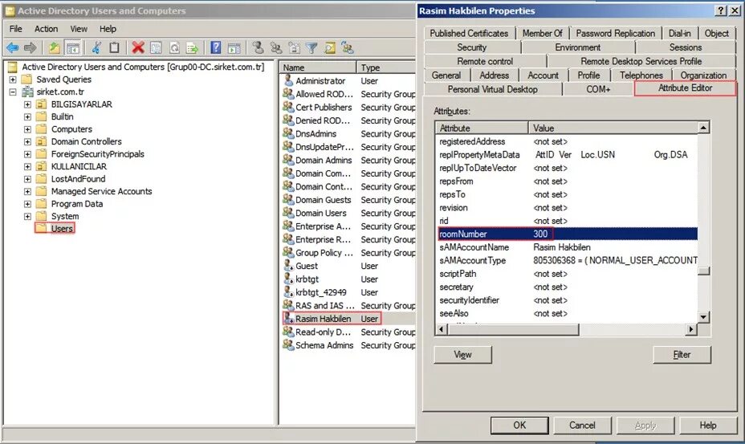Screen dimensions: 745x444
Task: Click the Domain Admins group icon
Action: 288,160
